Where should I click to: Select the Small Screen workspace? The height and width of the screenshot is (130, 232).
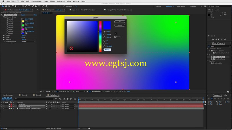point(181,6)
